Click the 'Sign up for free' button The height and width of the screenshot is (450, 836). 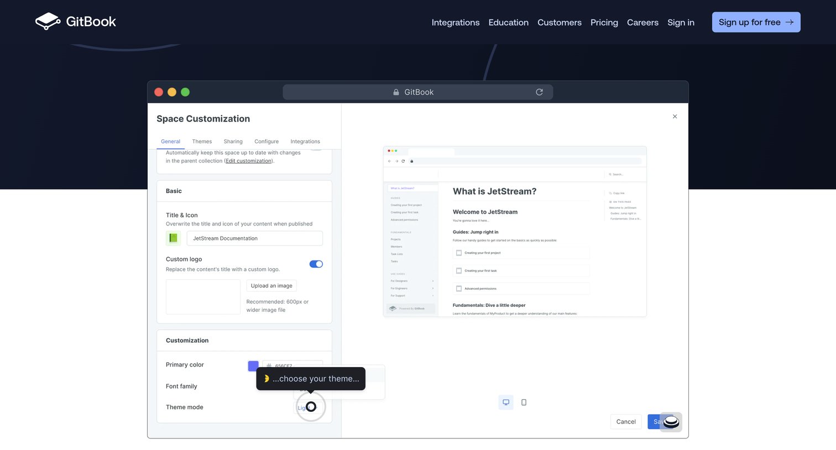click(x=756, y=22)
